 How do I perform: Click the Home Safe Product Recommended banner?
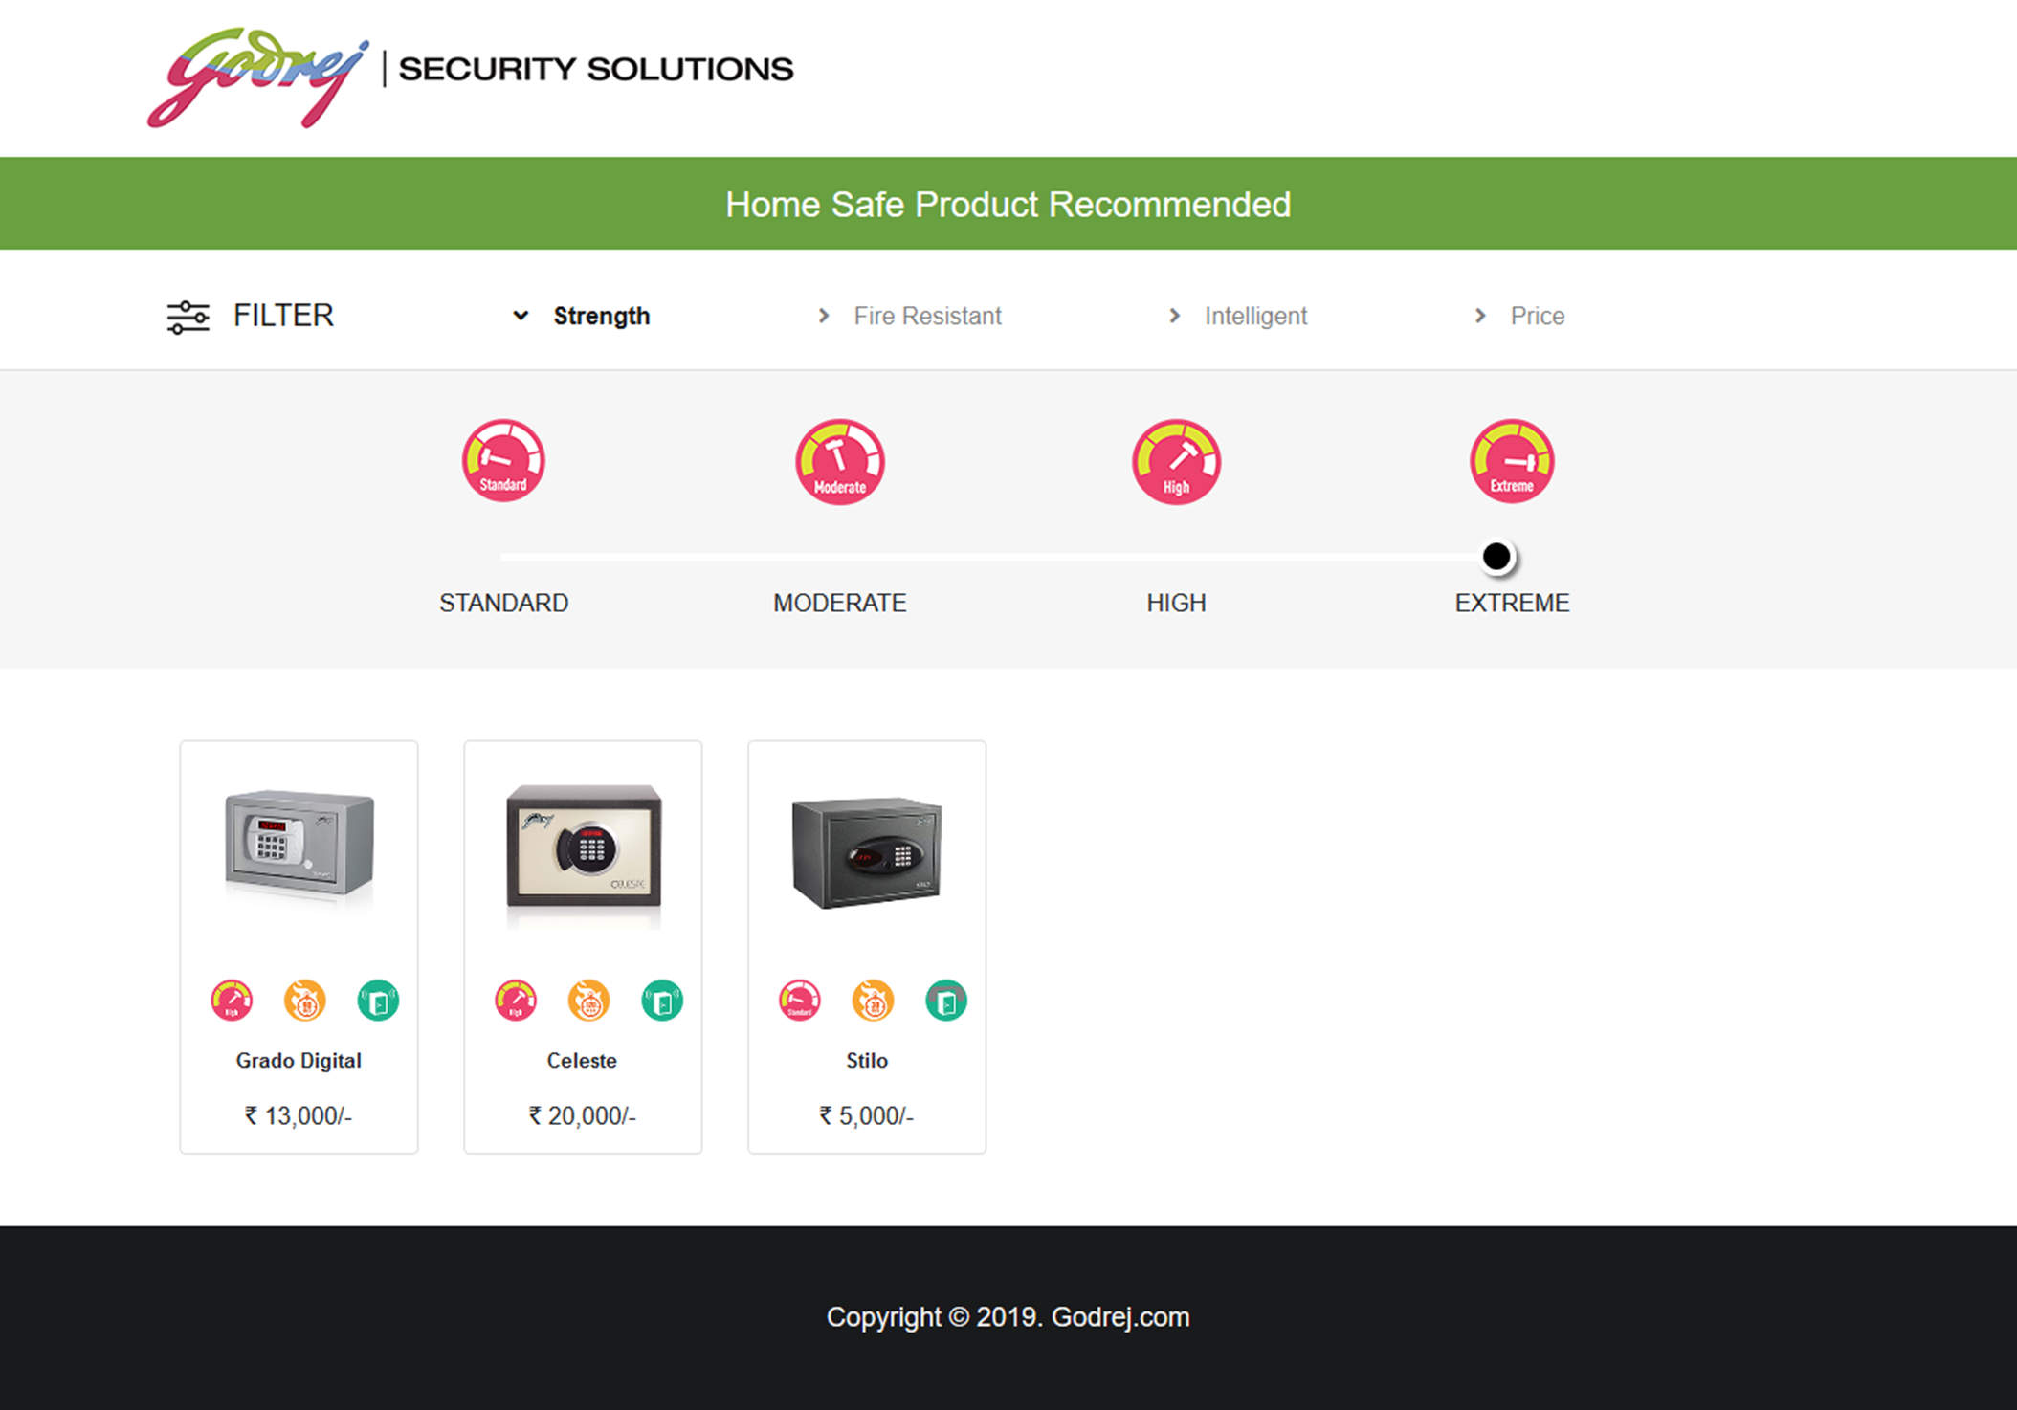(1008, 204)
